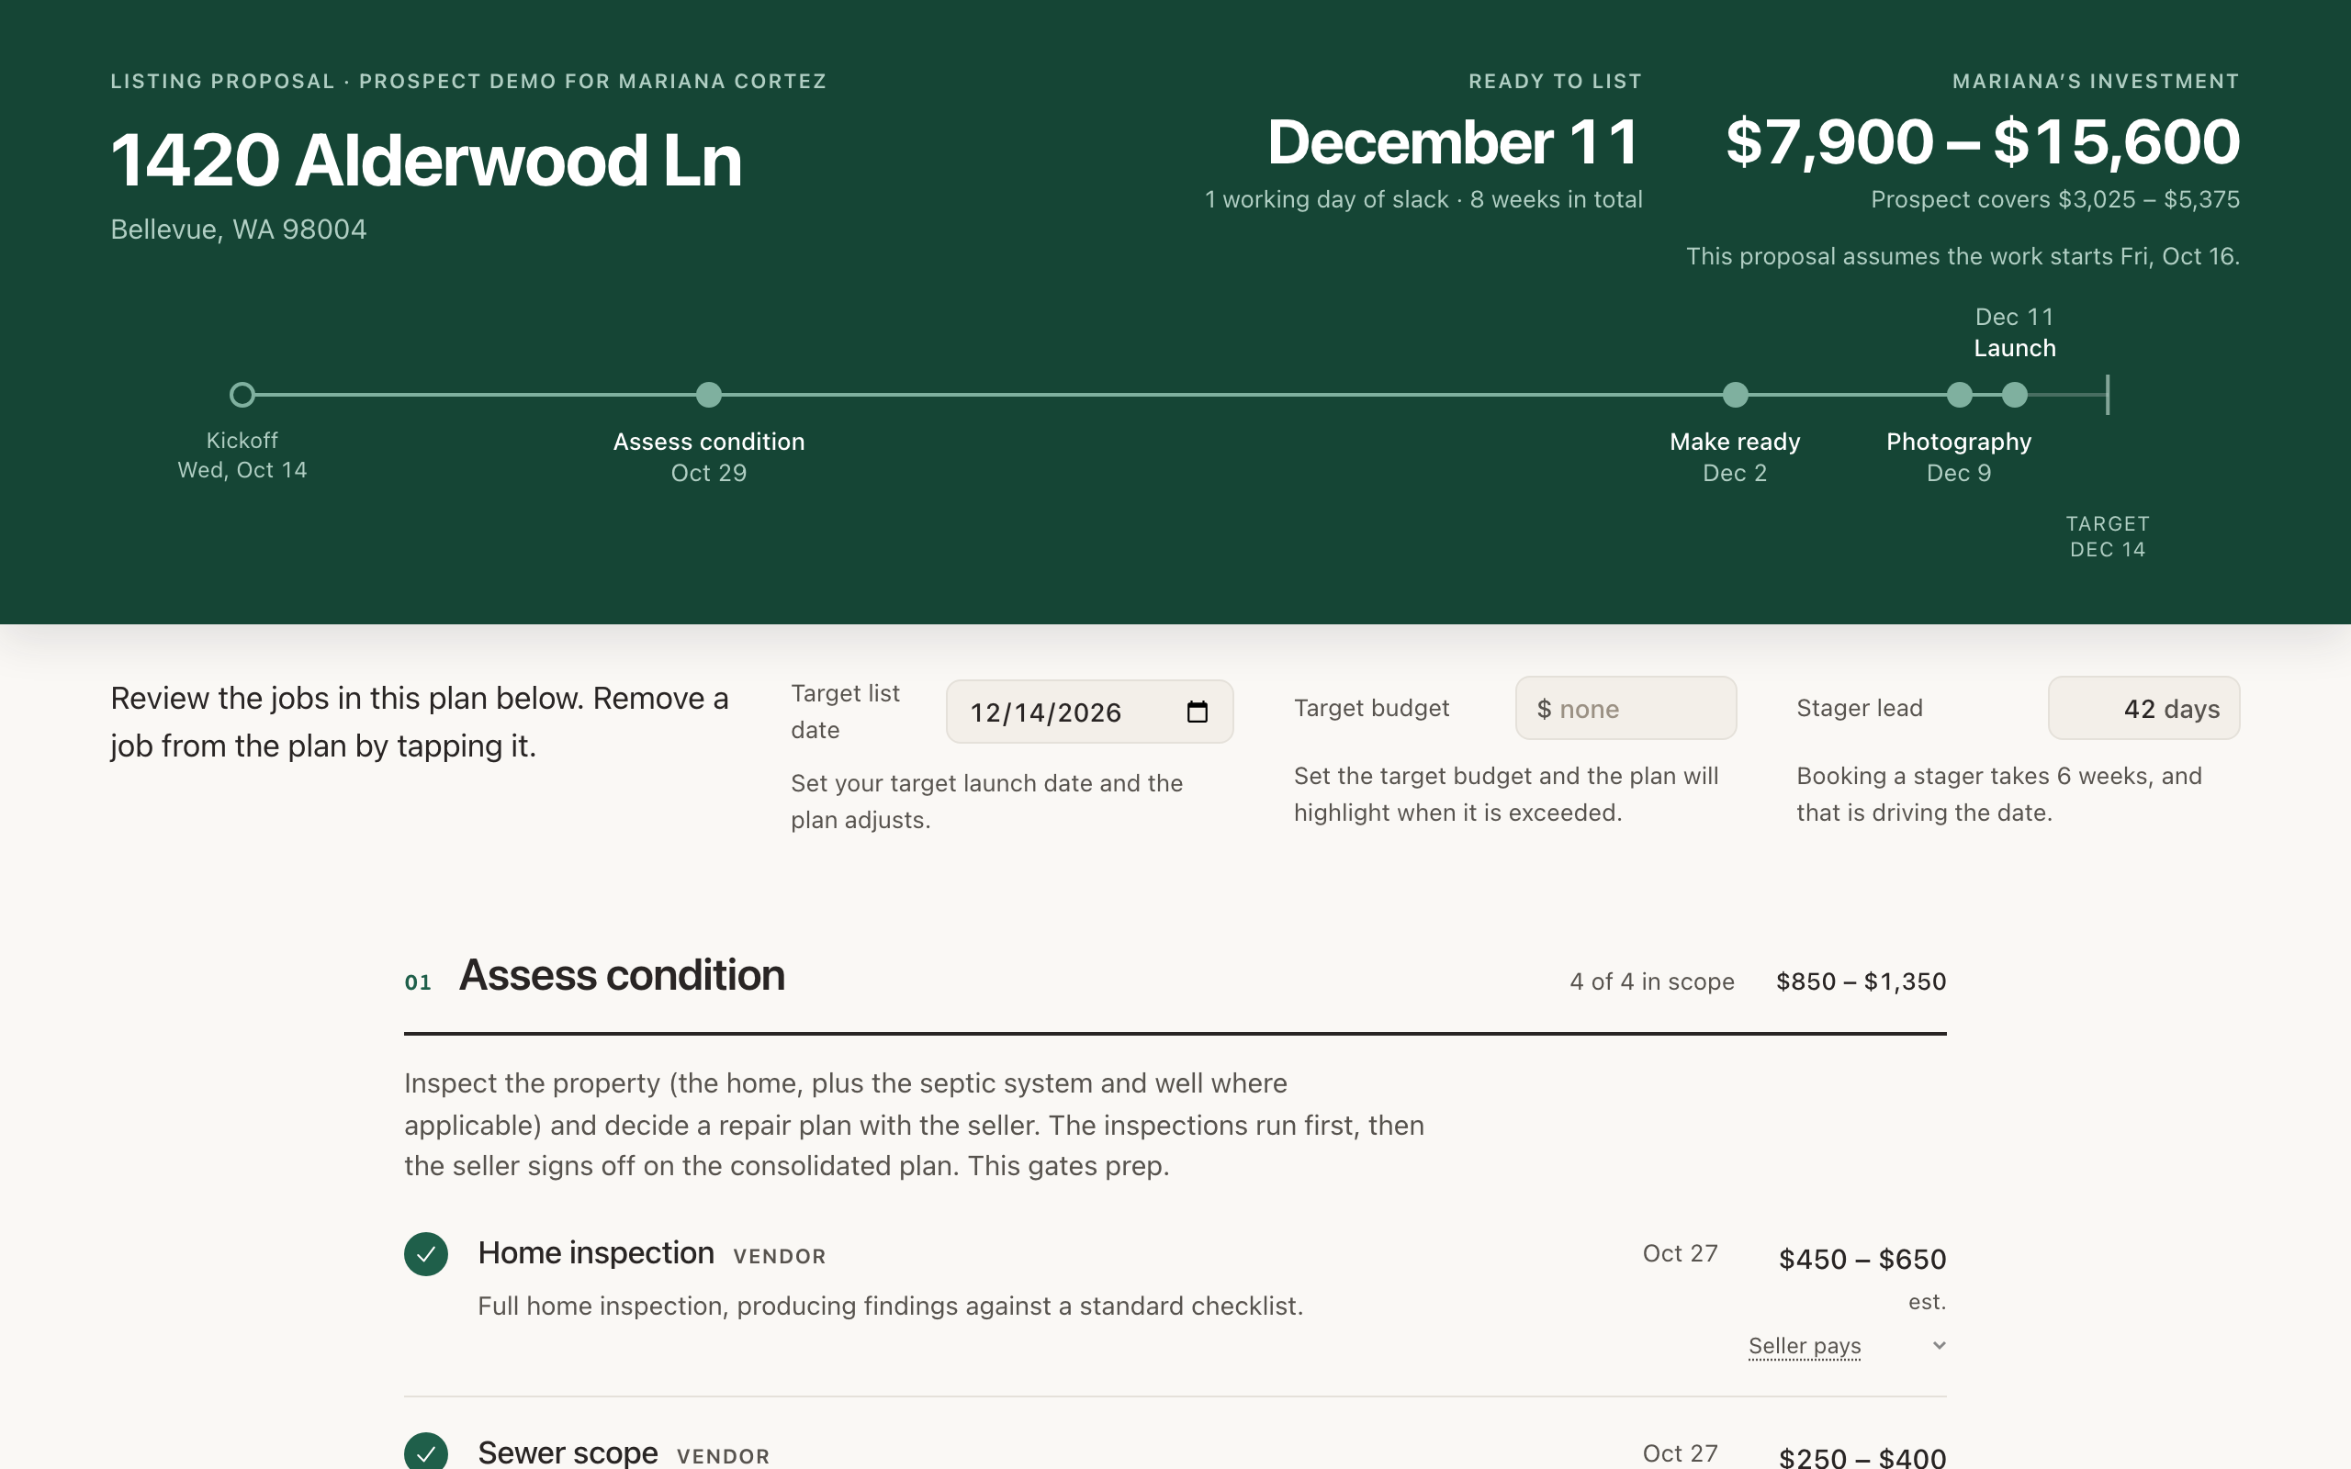Click the $850 – $1,350 section cost
The height and width of the screenshot is (1469, 2351).
tap(1861, 981)
